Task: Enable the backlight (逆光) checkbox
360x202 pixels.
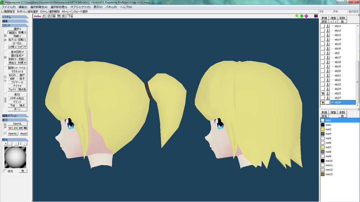Action: (5, 171)
